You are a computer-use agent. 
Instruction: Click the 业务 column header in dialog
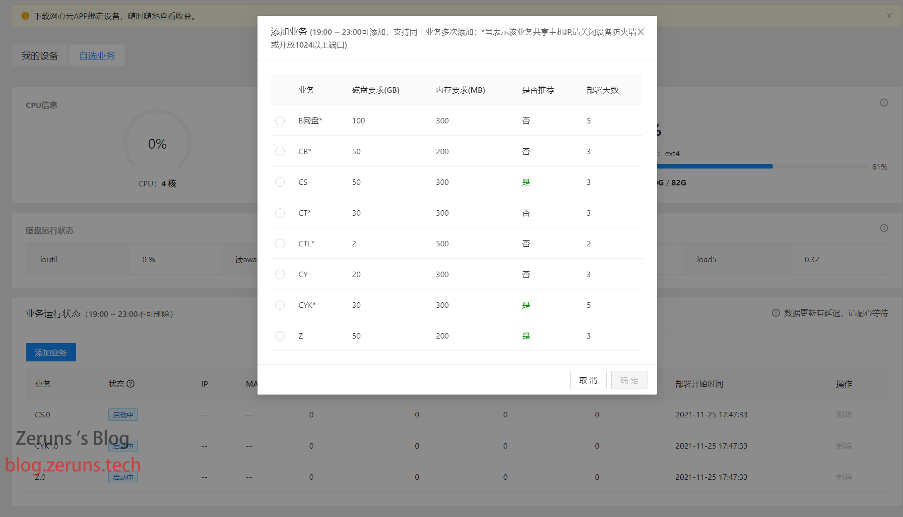tap(306, 90)
